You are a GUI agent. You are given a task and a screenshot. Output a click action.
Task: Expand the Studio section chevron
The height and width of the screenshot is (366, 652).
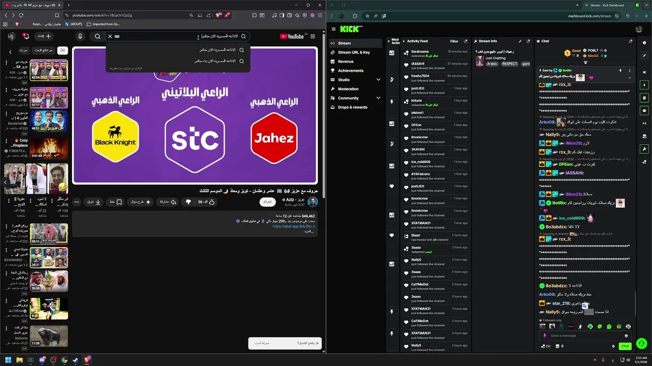(378, 80)
